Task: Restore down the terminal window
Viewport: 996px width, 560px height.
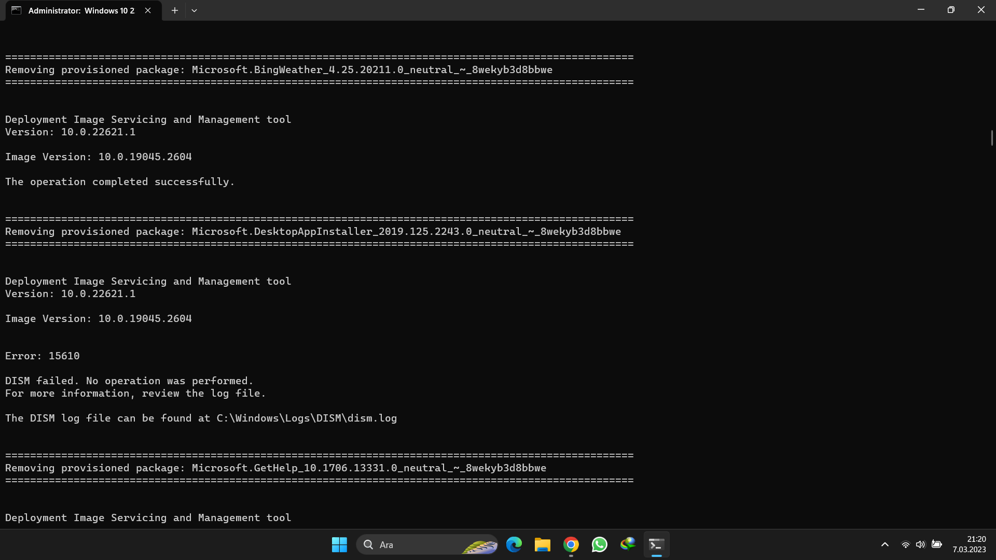Action: click(x=951, y=10)
